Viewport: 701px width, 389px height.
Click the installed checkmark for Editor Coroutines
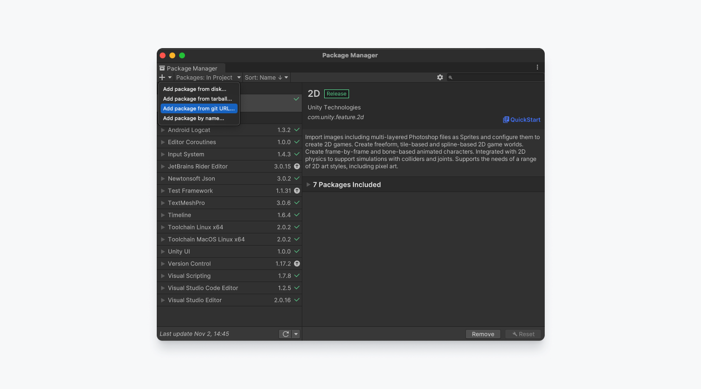[297, 142]
